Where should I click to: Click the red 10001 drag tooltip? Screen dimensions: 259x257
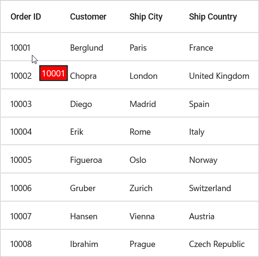[53, 73]
